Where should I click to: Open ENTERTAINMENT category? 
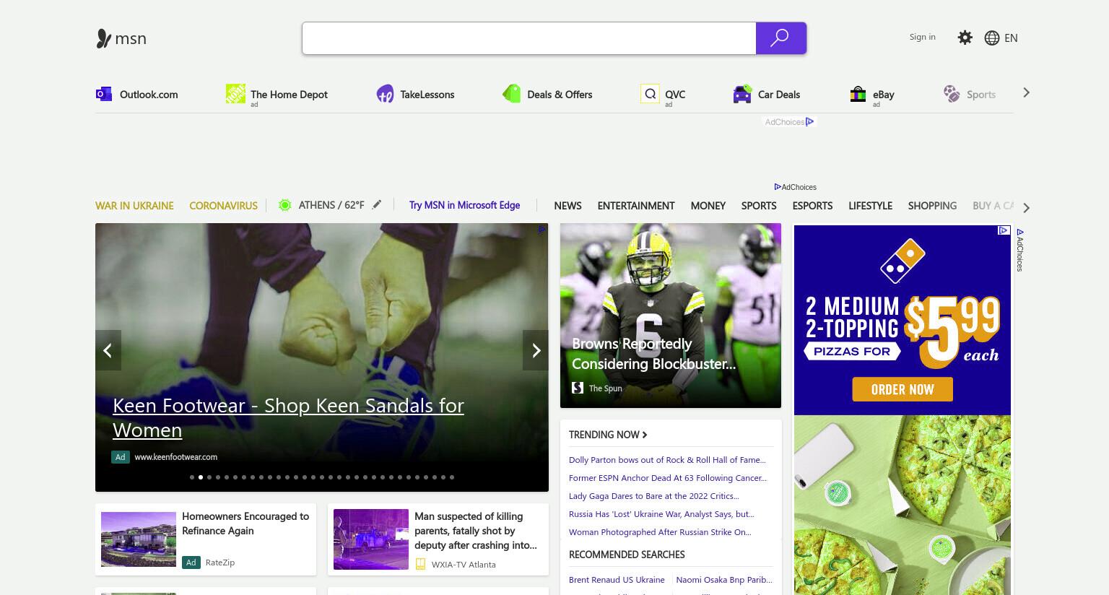point(636,206)
